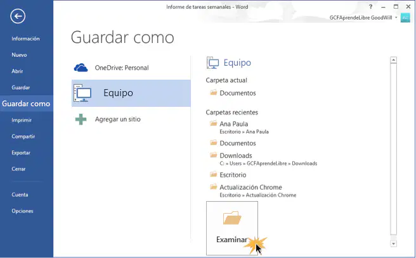
Task: Click the folder icon beside Ana Paula
Action: tap(213, 123)
